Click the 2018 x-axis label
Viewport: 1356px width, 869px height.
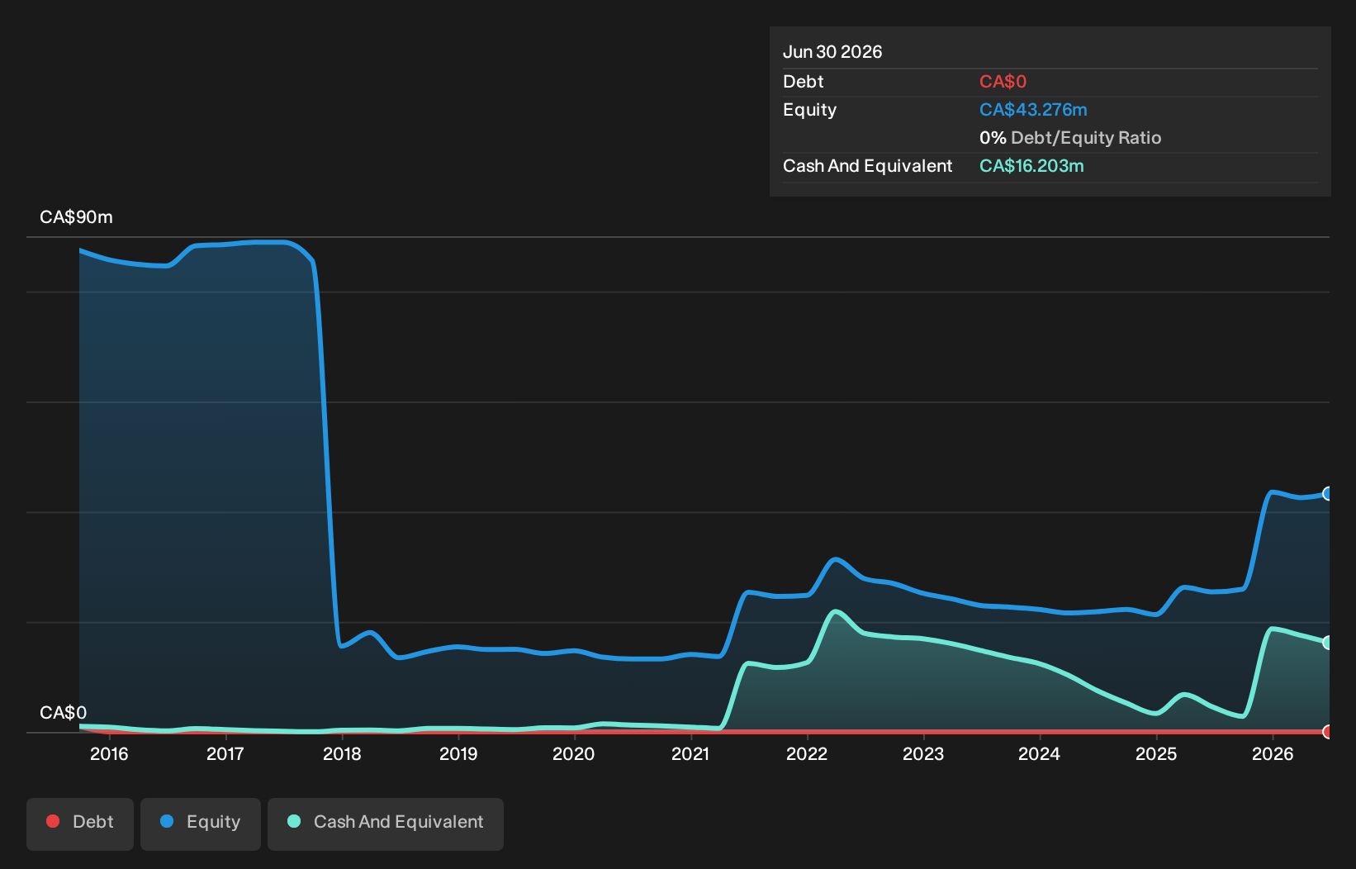tap(342, 754)
